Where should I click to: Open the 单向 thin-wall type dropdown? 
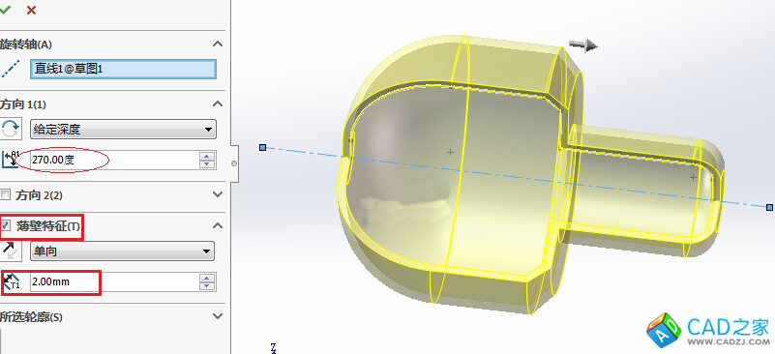pos(122,251)
